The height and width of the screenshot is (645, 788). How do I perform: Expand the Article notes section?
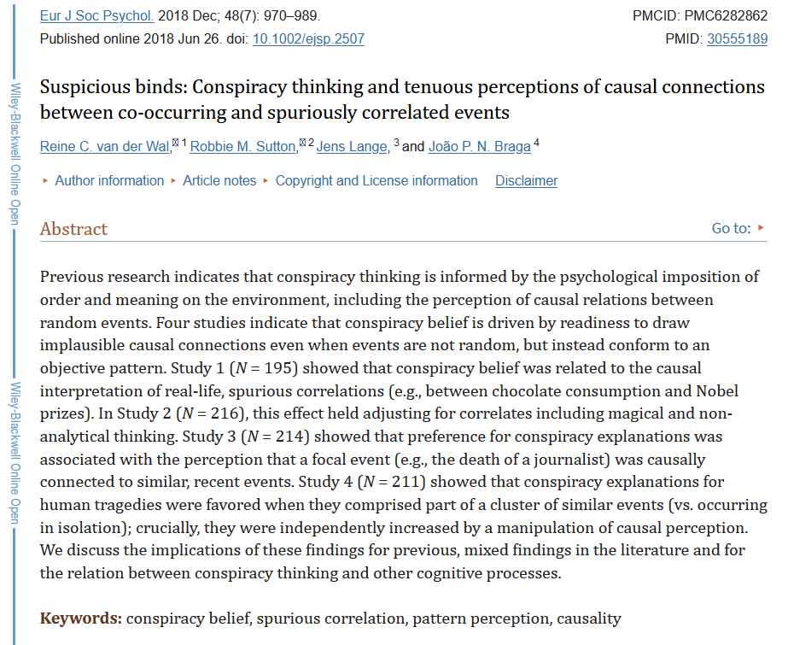click(x=219, y=180)
